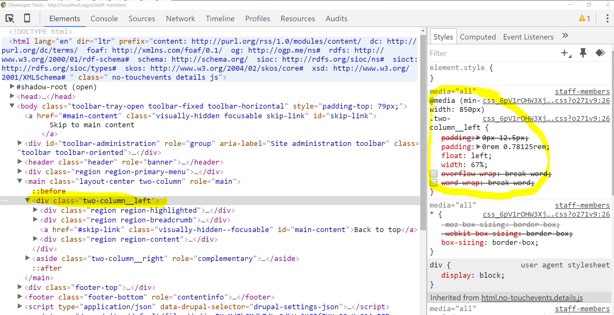614x315 pixels.
Task: Open the Network tab
Action: click(180, 19)
